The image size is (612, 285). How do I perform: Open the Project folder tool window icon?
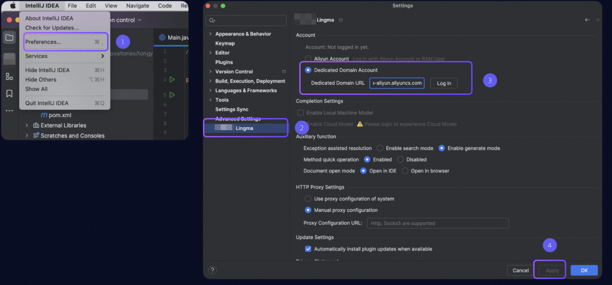[9, 37]
